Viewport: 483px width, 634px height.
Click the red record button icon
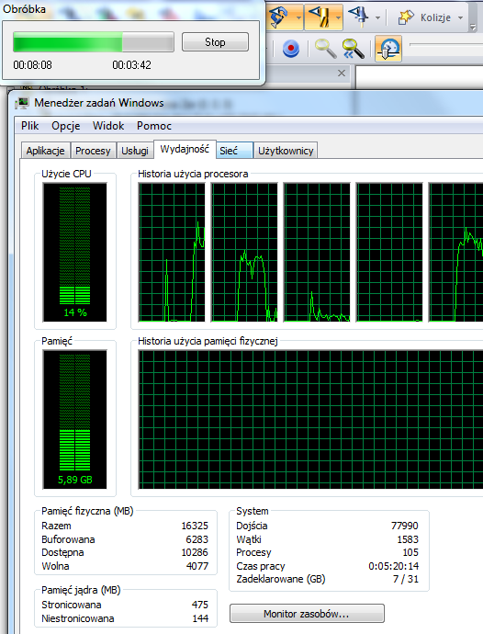(290, 49)
